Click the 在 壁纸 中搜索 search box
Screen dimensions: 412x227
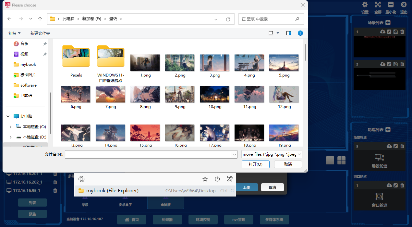(271, 19)
